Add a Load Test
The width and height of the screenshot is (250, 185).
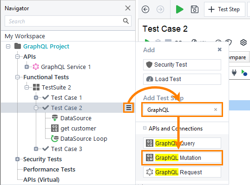182,79
